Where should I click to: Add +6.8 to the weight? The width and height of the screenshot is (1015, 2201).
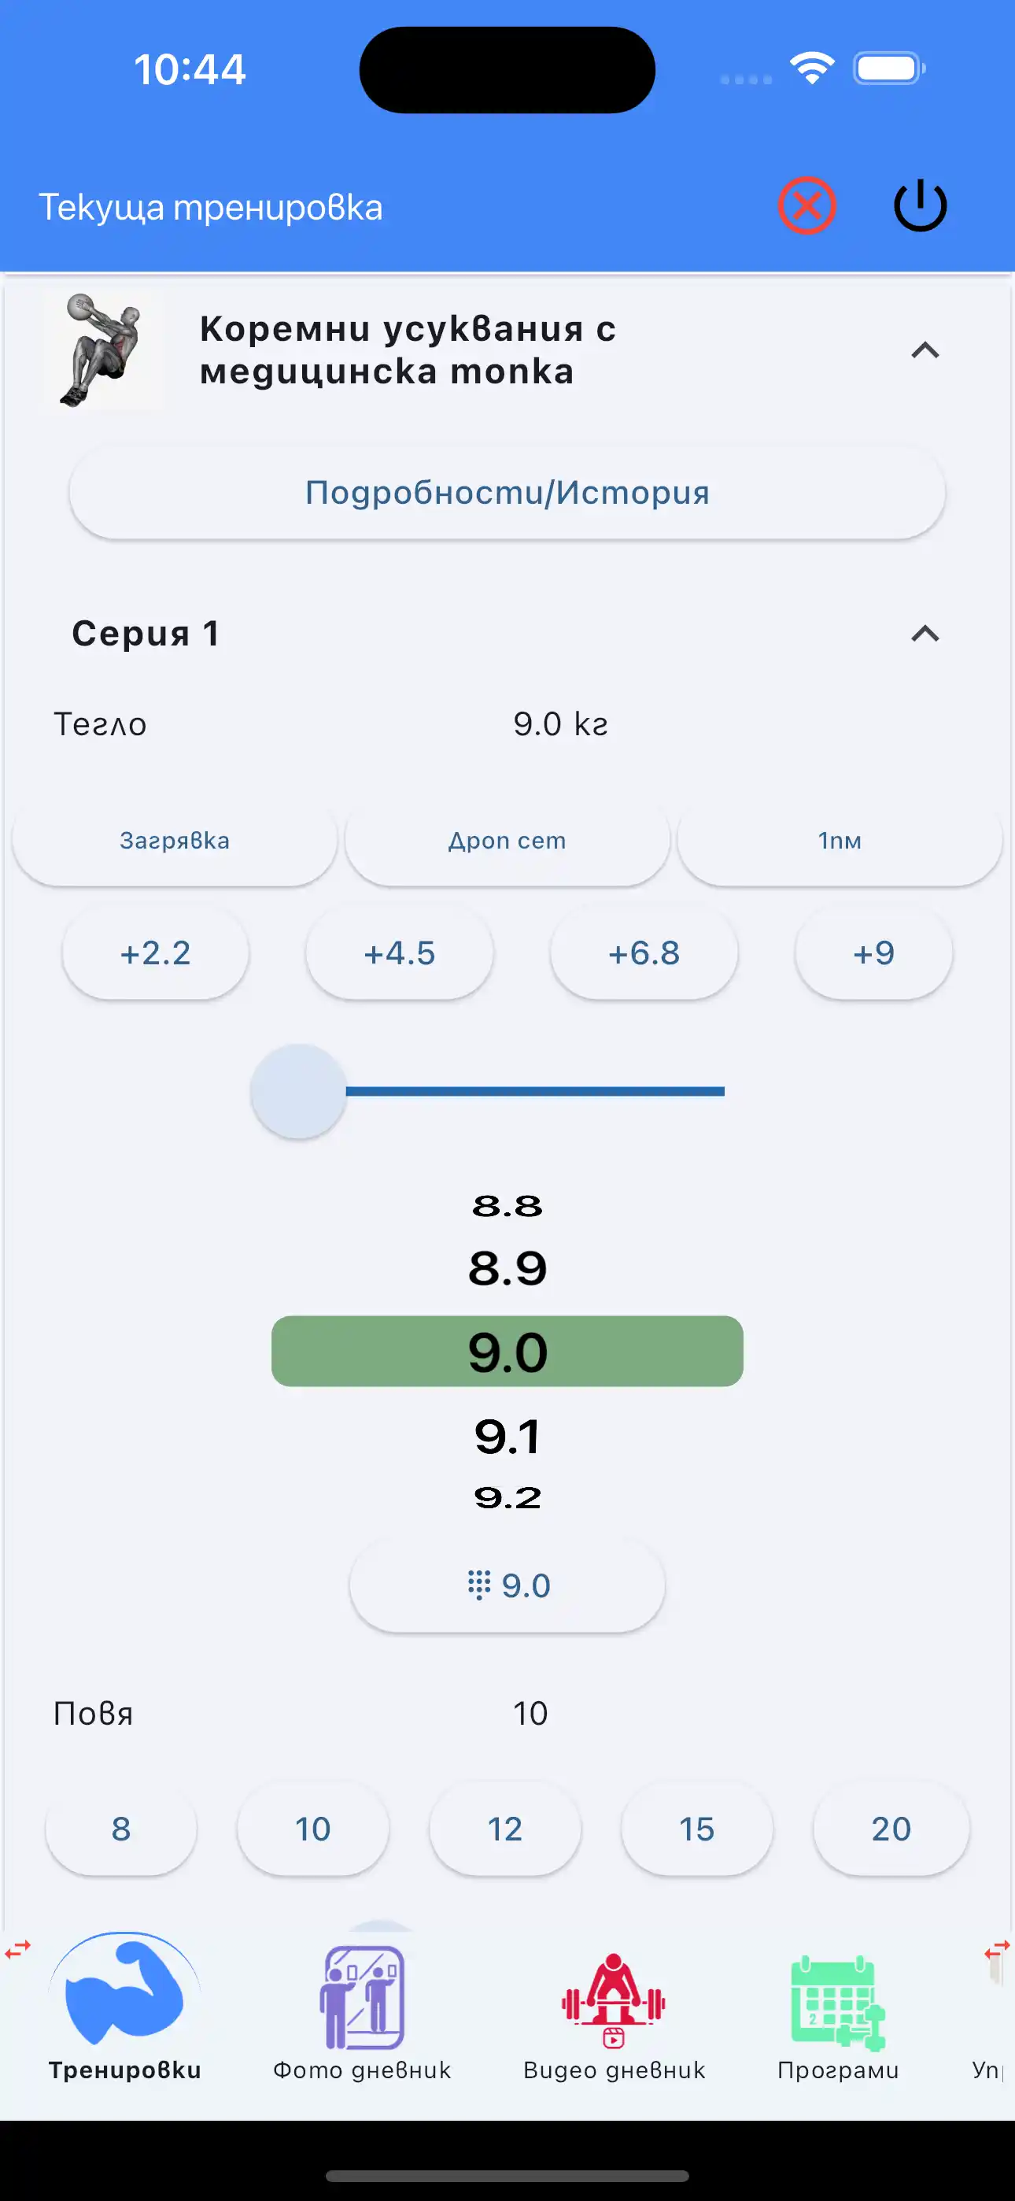(x=644, y=953)
